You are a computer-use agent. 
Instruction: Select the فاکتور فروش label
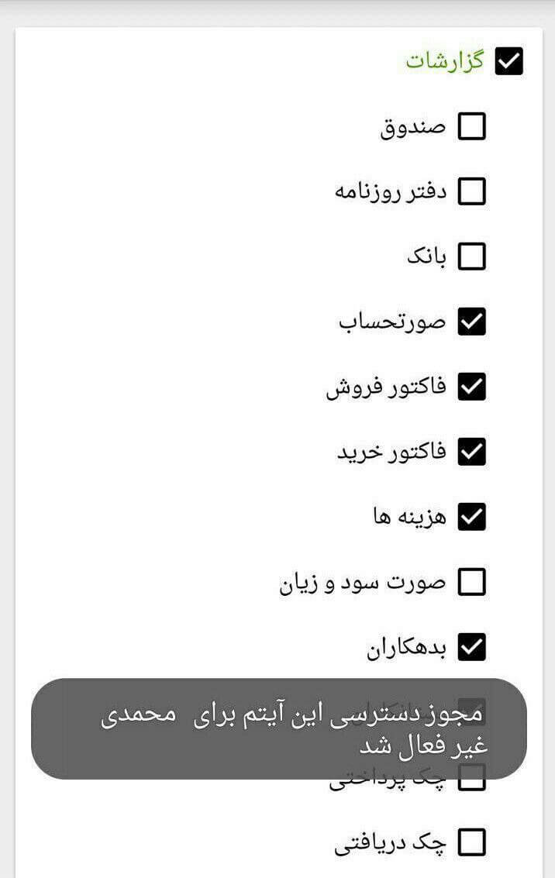point(387,387)
